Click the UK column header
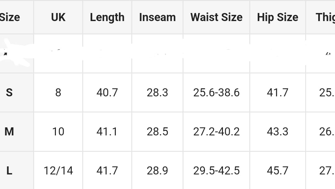Viewport: 335px width, 189px height. click(58, 17)
